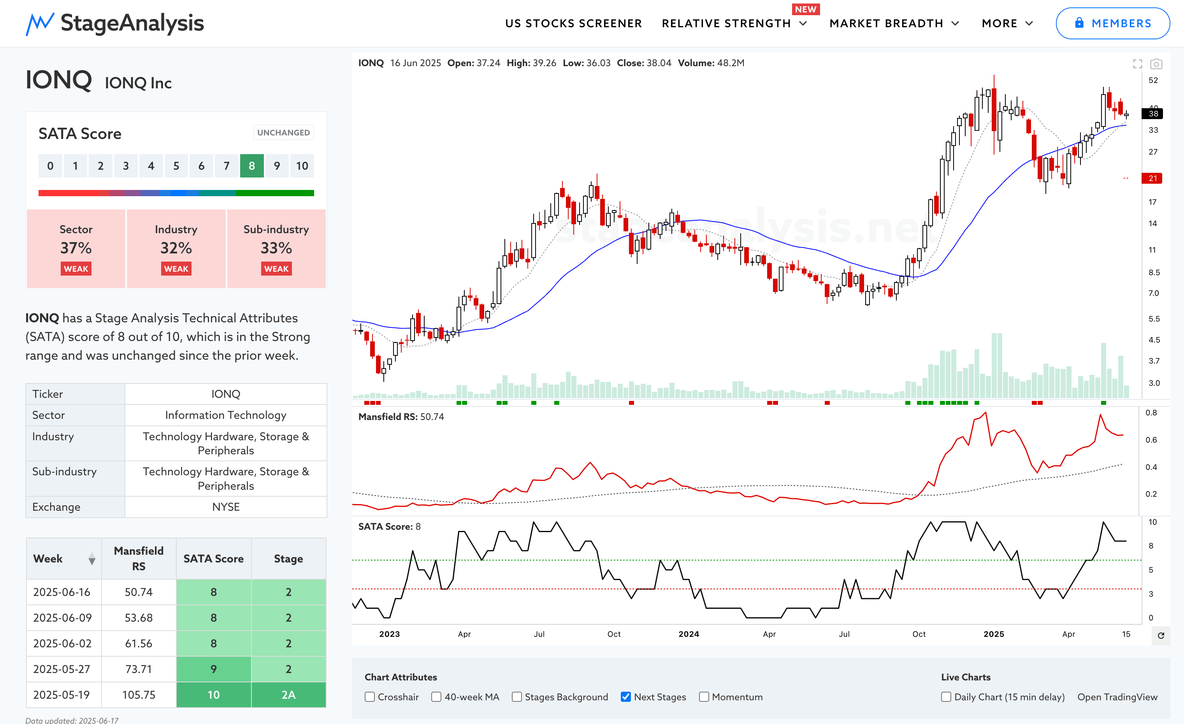Viewport: 1184px width, 724px height.
Task: Click the 2025 year axis label
Action: [994, 634]
